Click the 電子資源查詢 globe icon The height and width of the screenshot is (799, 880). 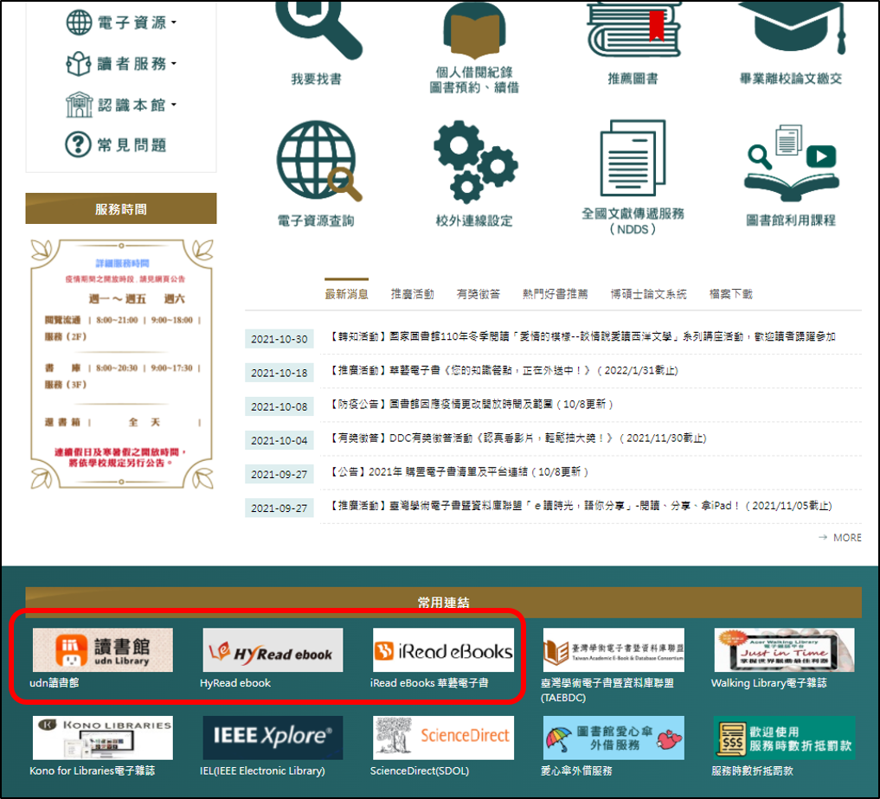[x=316, y=162]
